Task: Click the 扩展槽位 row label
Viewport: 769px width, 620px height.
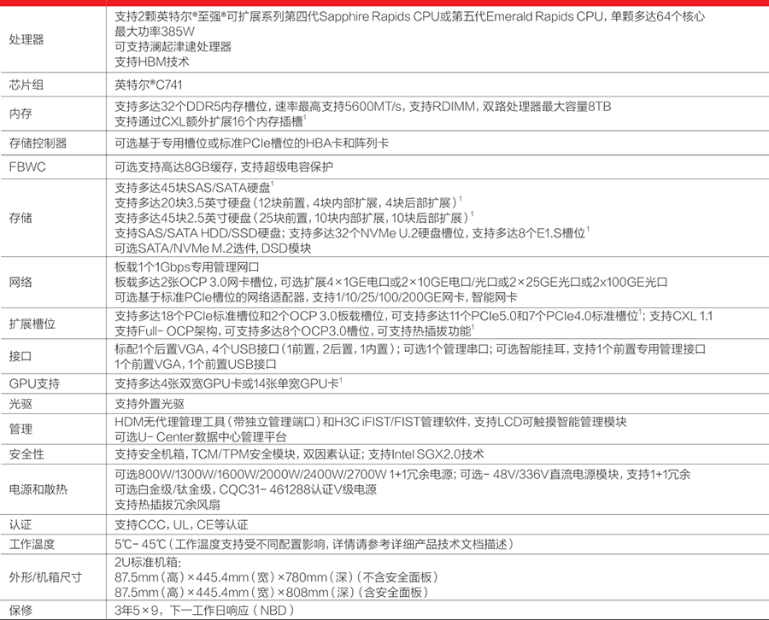Action: click(32, 324)
